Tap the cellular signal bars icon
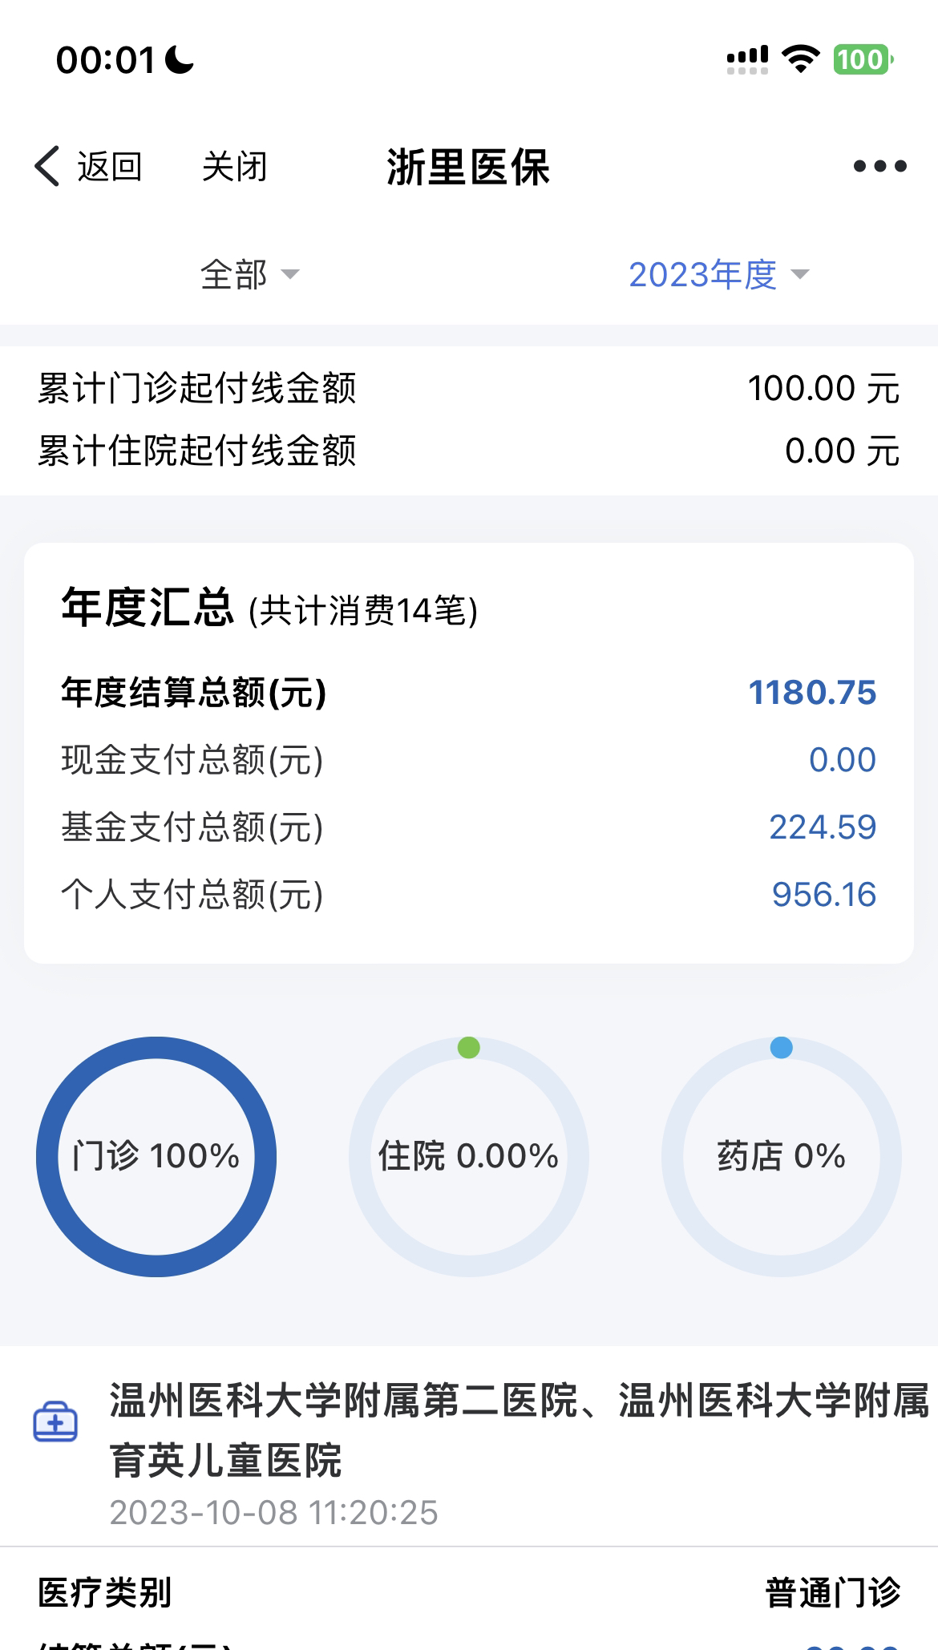 coord(746,59)
